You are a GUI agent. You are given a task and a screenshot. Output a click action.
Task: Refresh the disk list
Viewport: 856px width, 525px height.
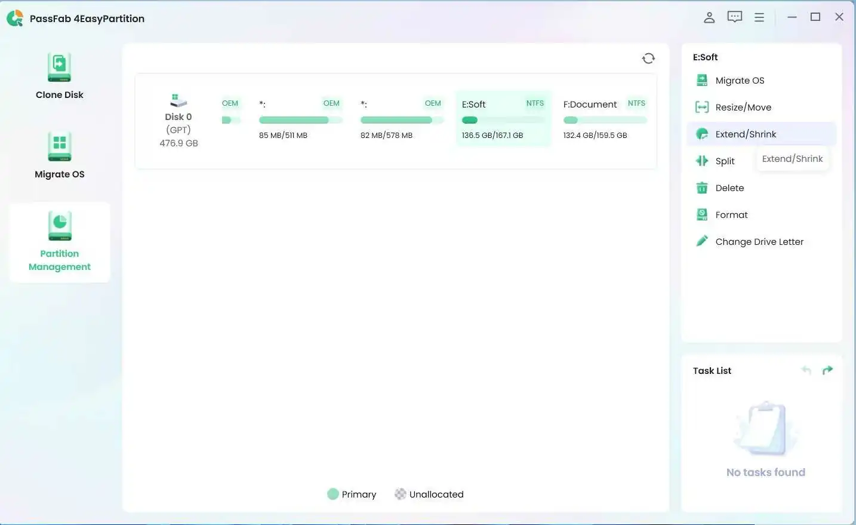coord(648,58)
